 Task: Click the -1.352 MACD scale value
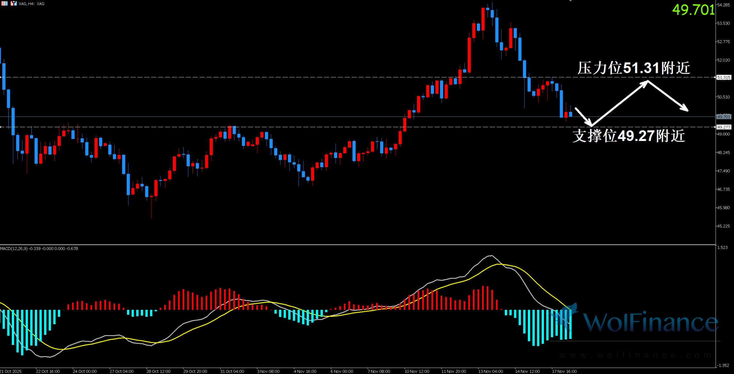click(723, 365)
